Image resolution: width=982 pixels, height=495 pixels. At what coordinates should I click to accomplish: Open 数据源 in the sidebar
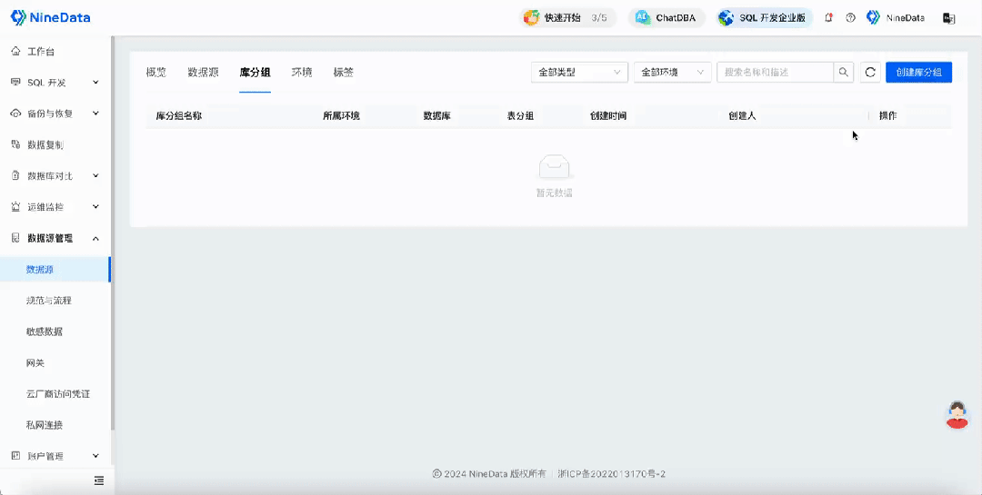point(55,270)
